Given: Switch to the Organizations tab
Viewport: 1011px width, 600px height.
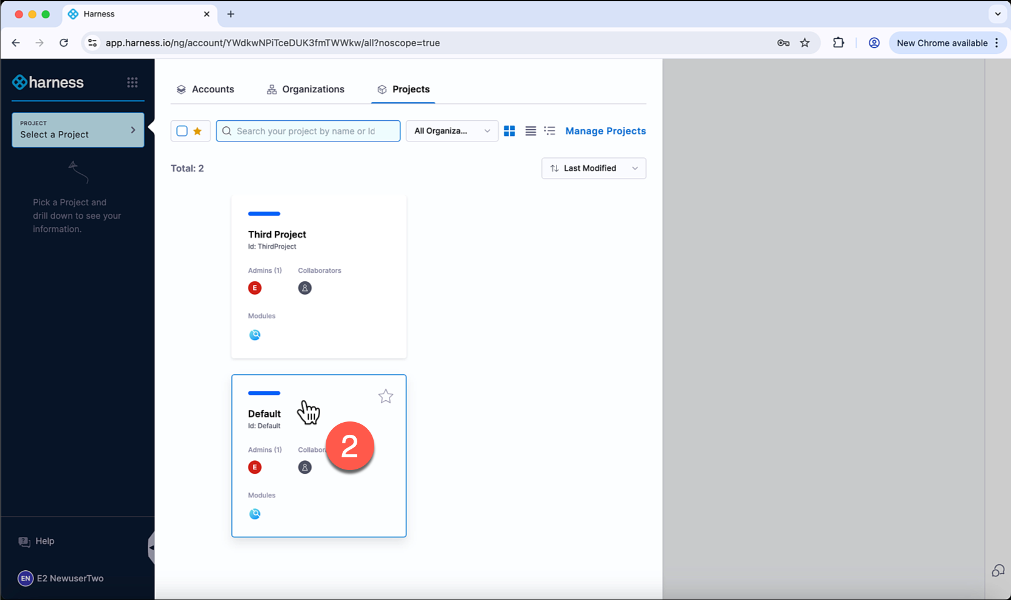Looking at the screenshot, I should [306, 89].
